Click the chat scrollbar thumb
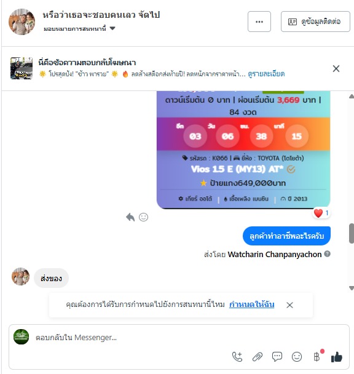Screen dimensions: 354x374 tap(352, 233)
